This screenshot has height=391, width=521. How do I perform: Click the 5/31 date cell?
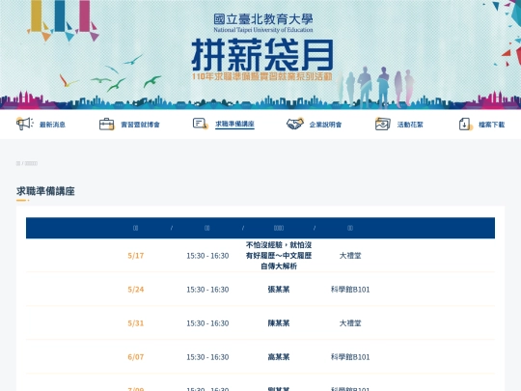coord(136,323)
